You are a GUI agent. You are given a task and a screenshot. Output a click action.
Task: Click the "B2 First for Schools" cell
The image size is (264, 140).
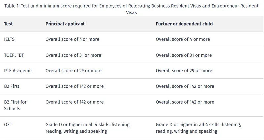click(15, 105)
